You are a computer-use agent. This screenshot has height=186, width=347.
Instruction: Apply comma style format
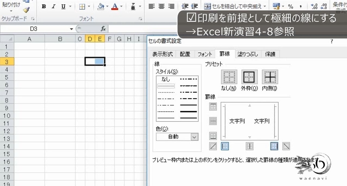tap(301, 7)
